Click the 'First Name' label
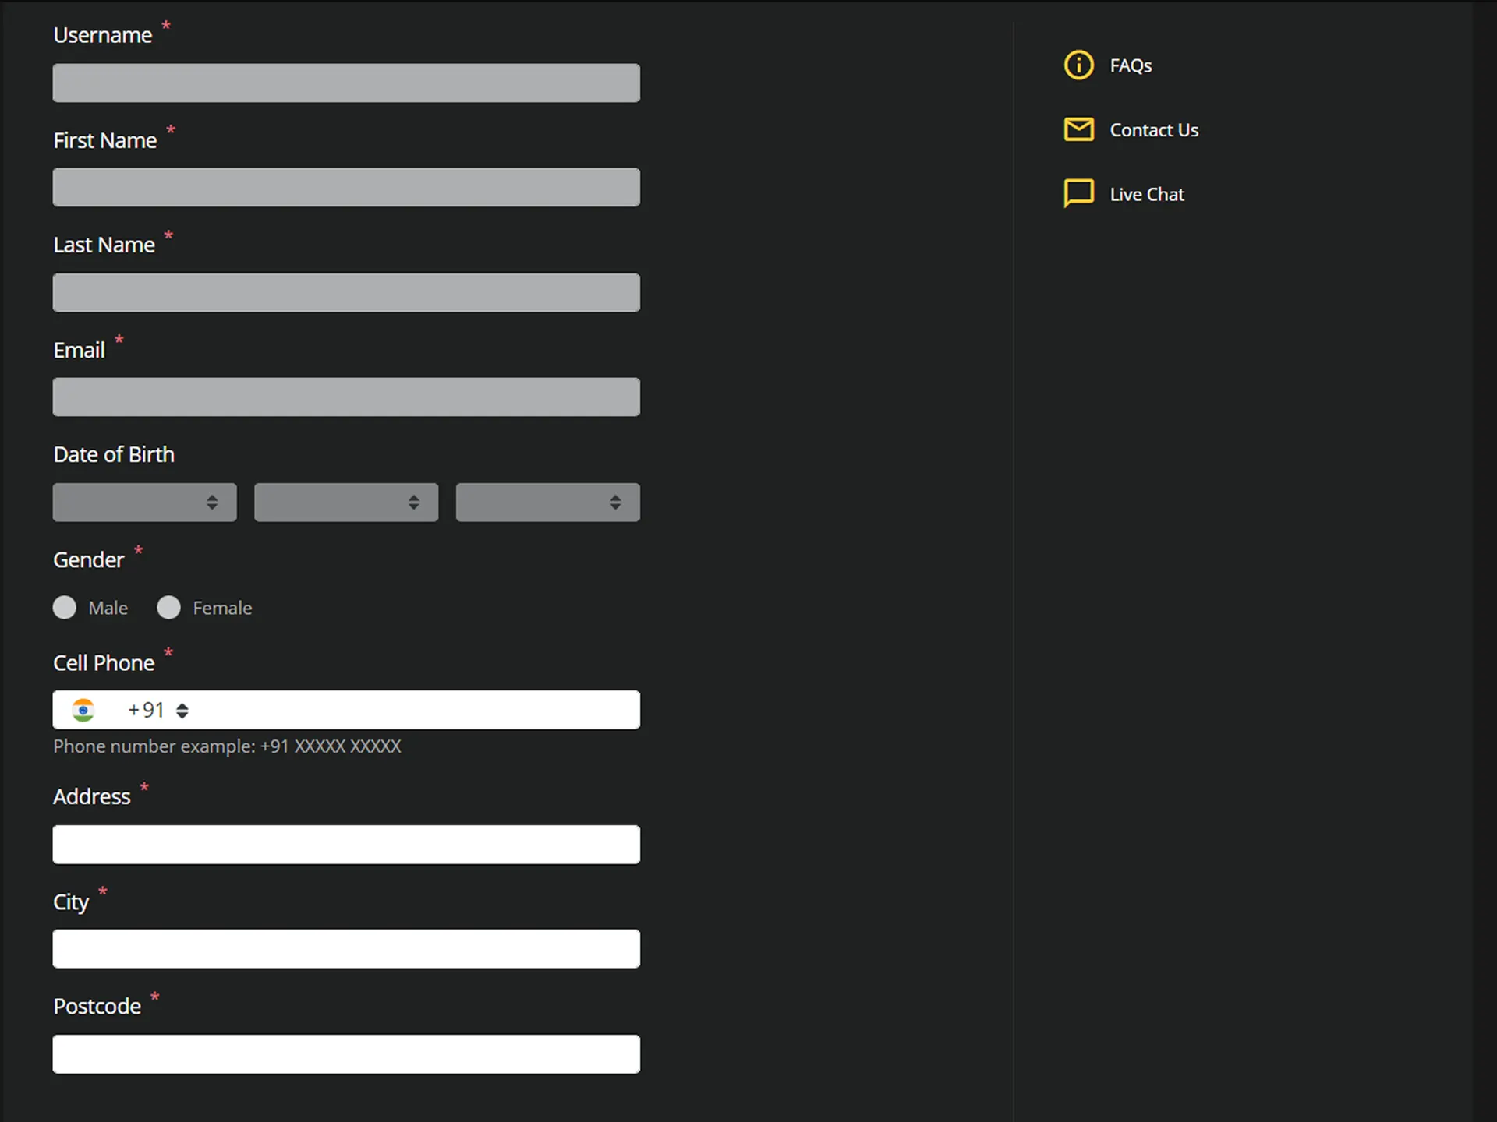Viewport: 1497px width, 1122px height. pos(105,140)
